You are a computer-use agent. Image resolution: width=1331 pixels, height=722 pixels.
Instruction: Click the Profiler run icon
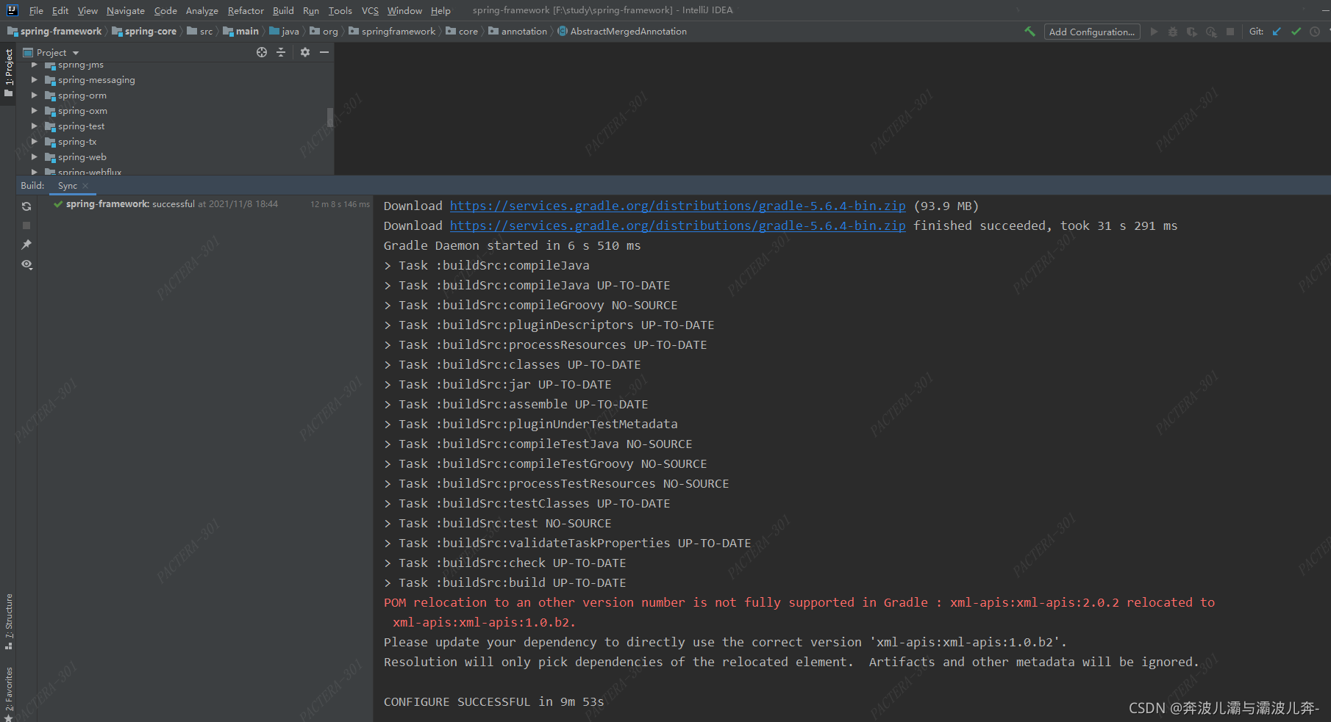(1211, 32)
